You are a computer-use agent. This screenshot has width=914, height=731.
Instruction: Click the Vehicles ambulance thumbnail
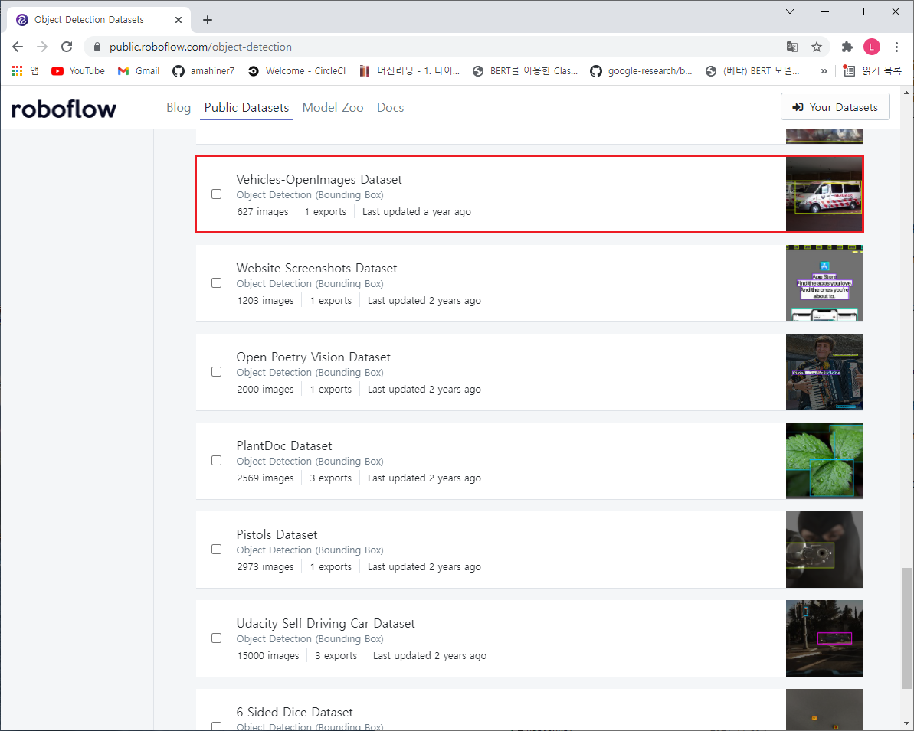[824, 194]
